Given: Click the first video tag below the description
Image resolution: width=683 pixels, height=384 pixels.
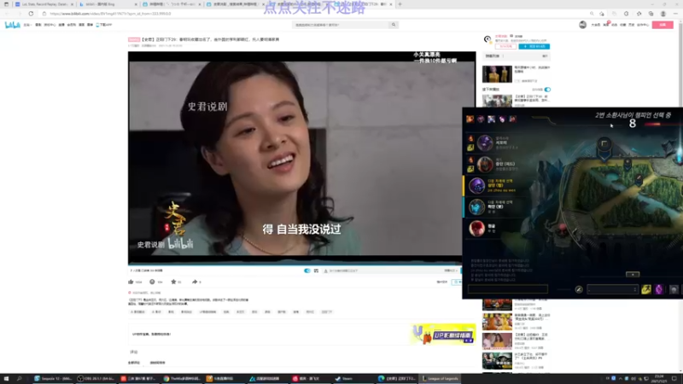Looking at the screenshot, I should pos(137,311).
